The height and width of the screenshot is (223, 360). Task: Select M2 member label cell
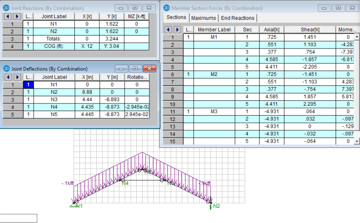(x=214, y=74)
